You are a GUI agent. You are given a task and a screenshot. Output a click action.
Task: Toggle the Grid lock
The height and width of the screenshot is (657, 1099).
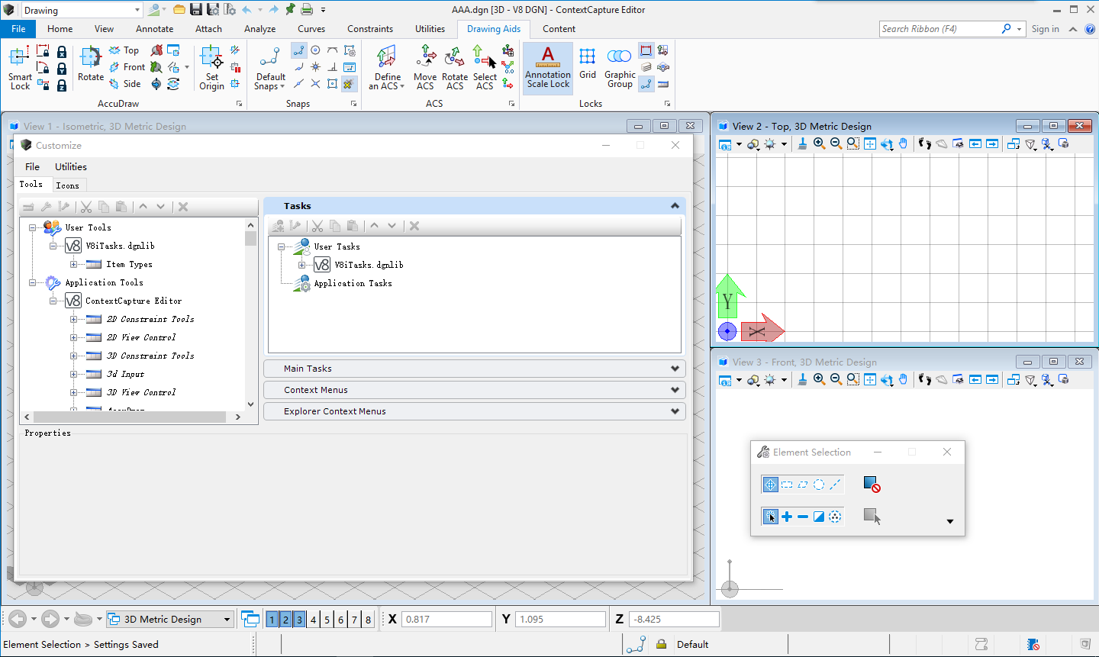588,63
